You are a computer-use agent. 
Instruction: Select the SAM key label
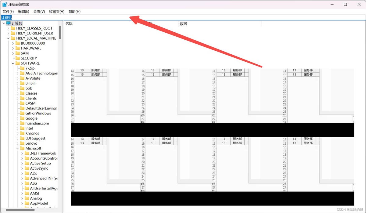point(25,53)
